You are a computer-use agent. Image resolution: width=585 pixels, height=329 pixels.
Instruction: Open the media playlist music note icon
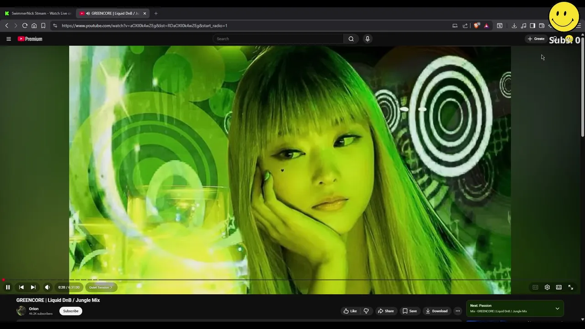pyautogui.click(x=523, y=26)
